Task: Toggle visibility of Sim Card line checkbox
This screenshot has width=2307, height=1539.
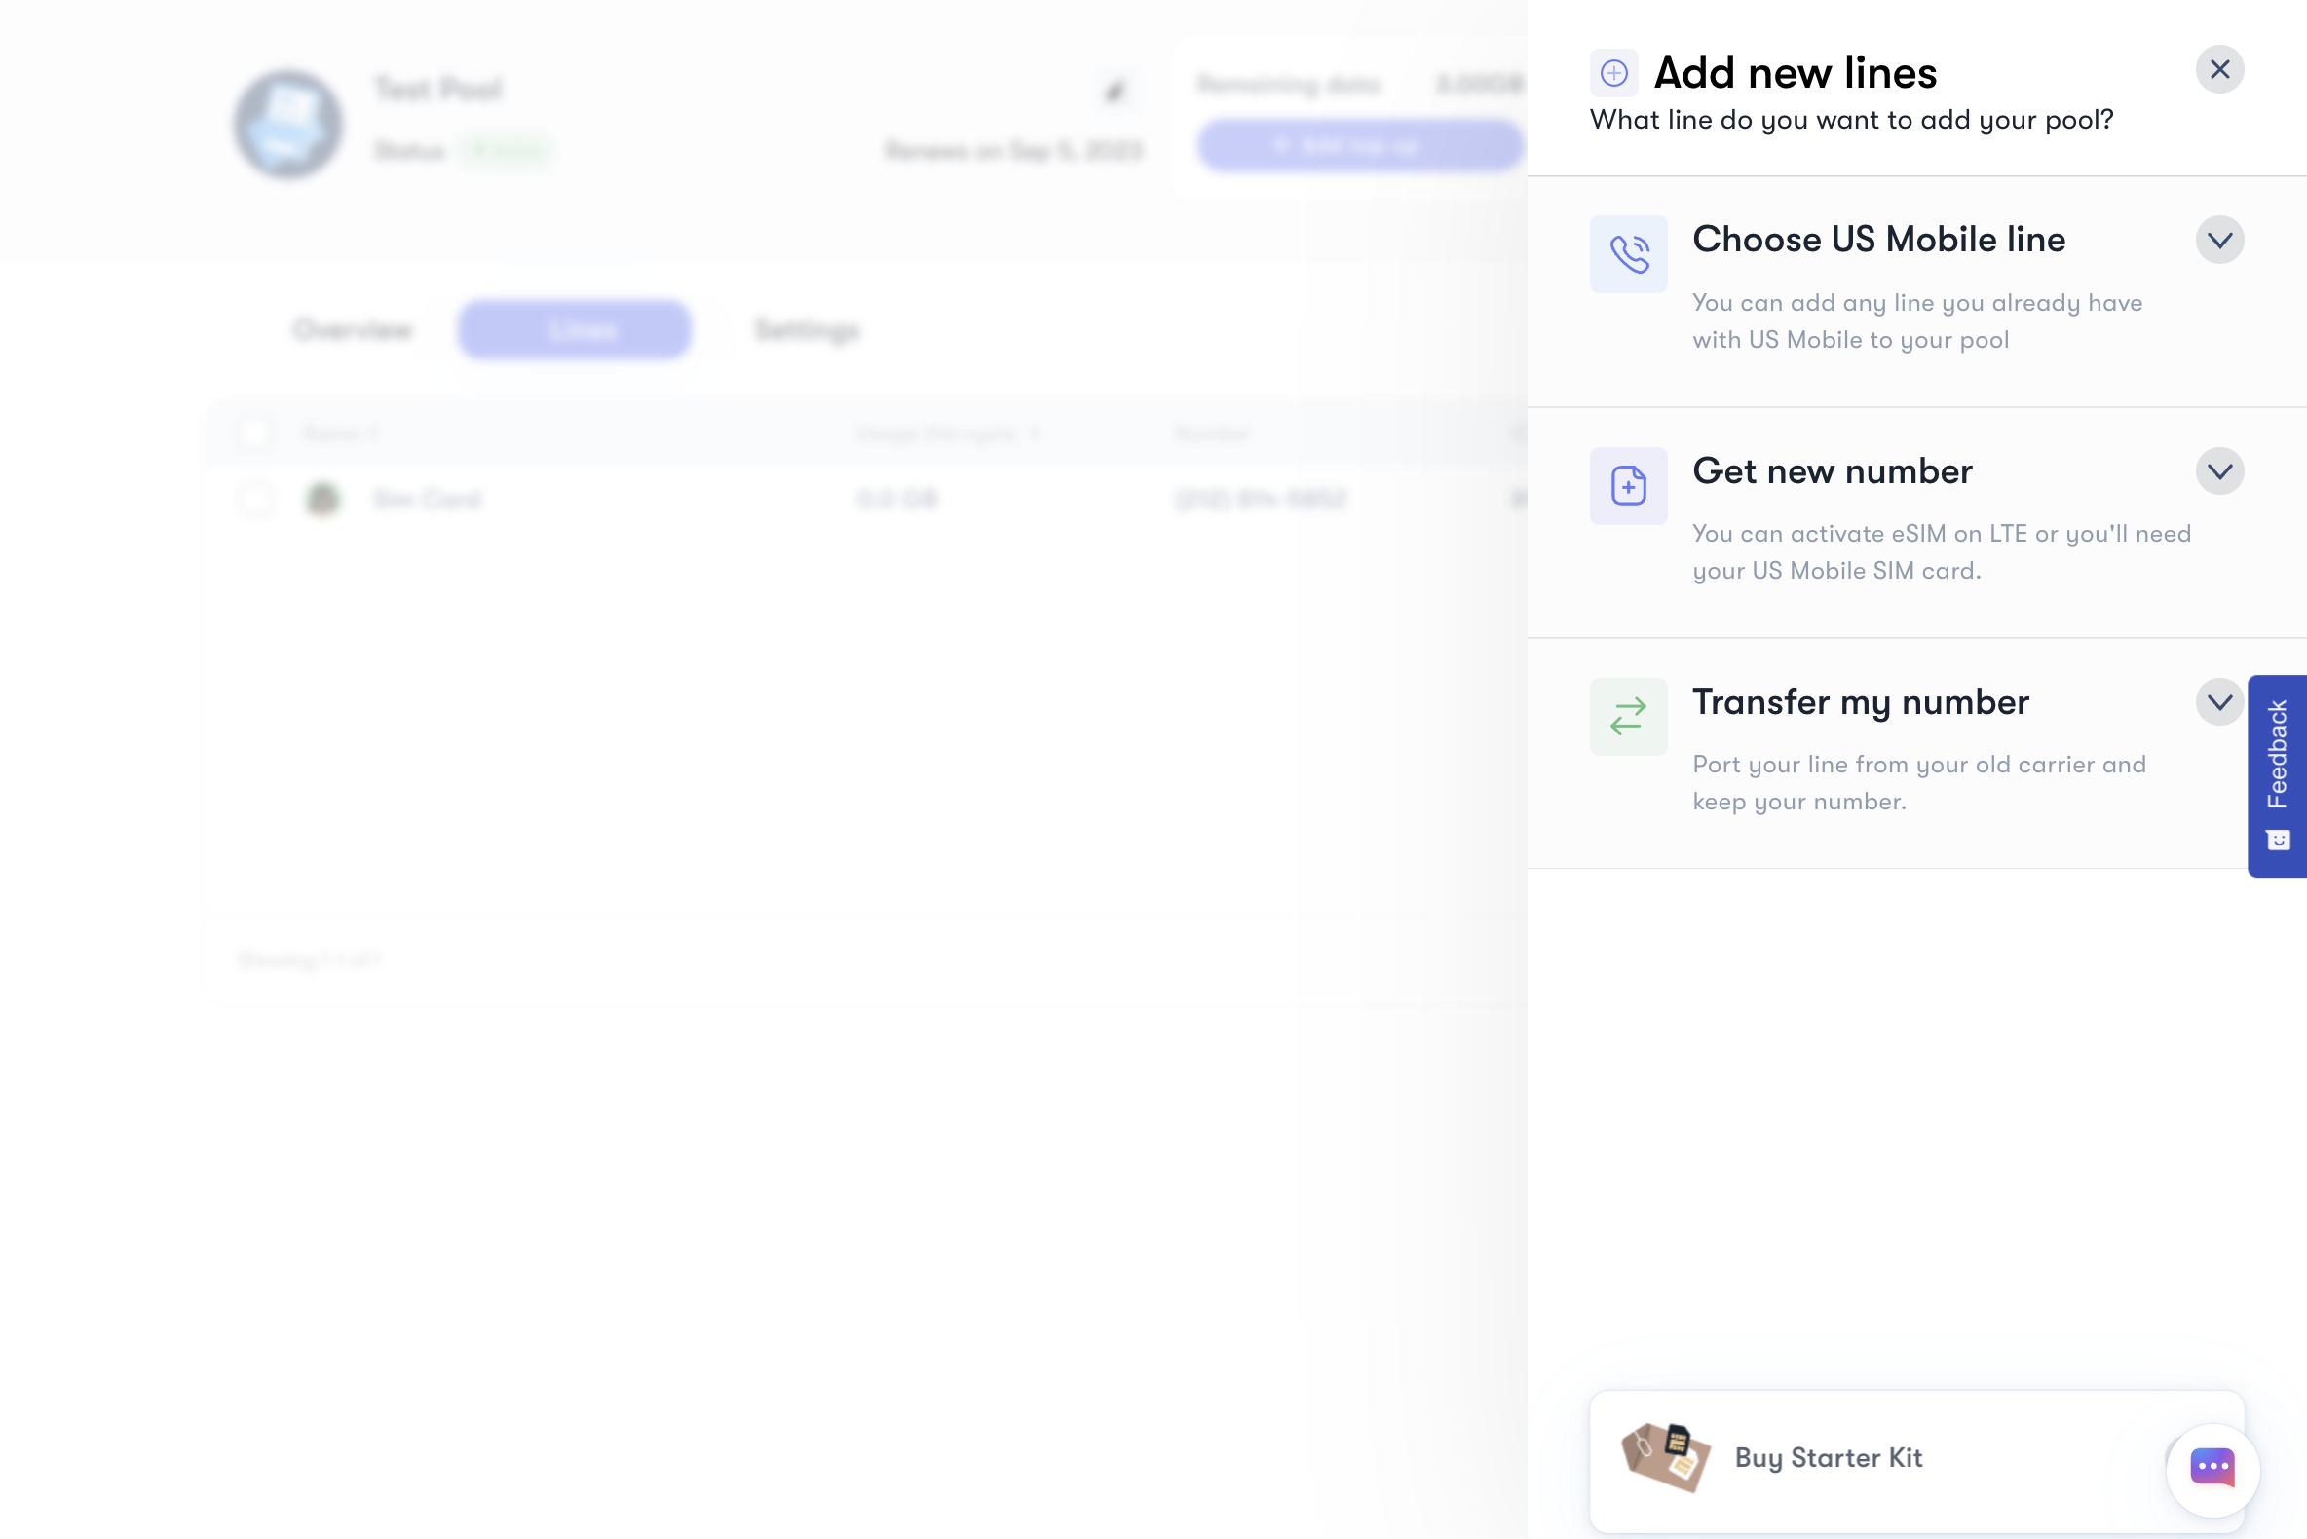Action: 256,498
